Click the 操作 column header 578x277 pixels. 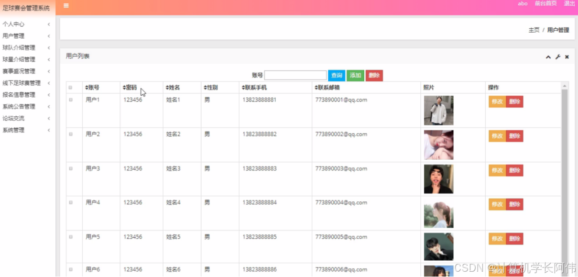pyautogui.click(x=493, y=88)
